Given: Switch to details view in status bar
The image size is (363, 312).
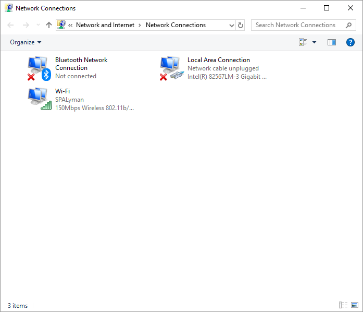Looking at the screenshot, I should tap(343, 305).
